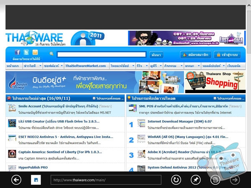Open the Thaiware Shop Shopping banner
This screenshot has width=251, height=188.
click(215, 82)
